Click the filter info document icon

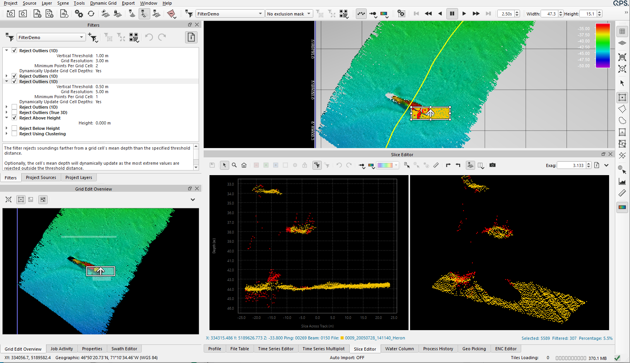[191, 37]
